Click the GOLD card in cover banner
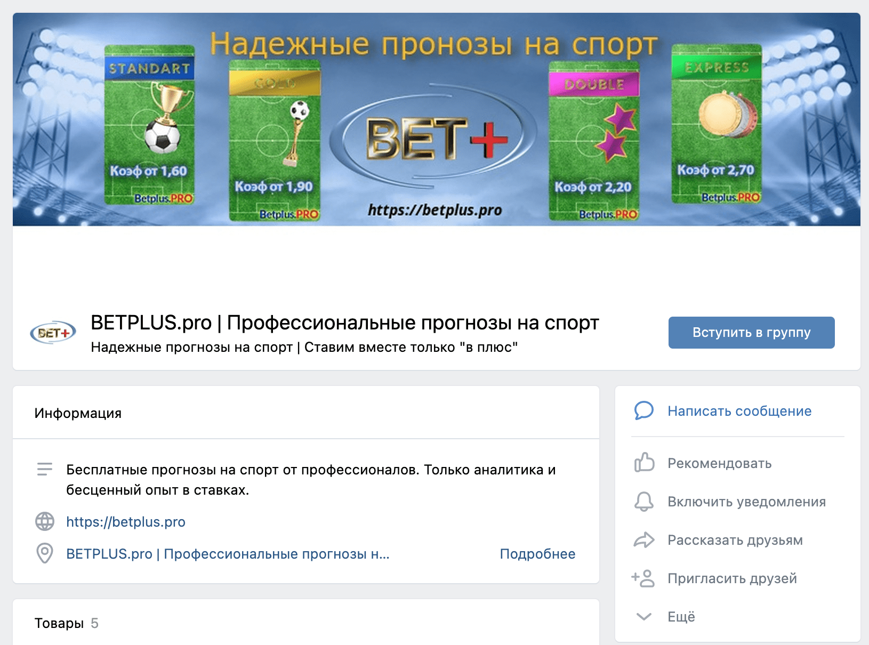Screen dimensions: 869x645 tap(275, 141)
